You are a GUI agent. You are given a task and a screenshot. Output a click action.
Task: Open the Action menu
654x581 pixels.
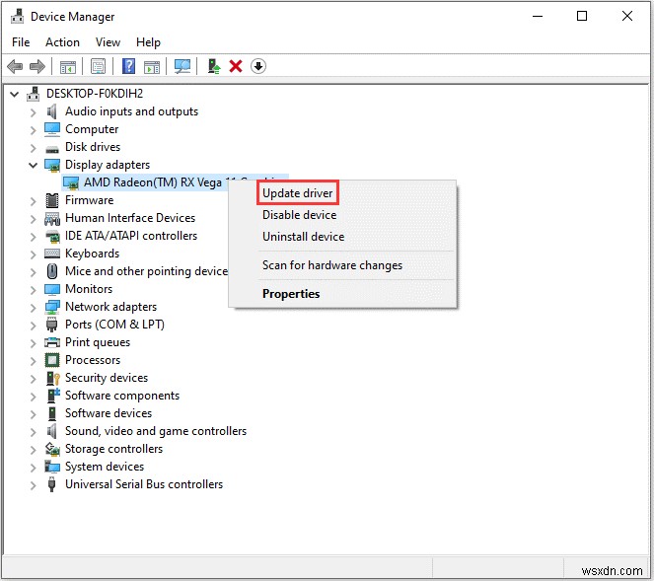(62, 42)
